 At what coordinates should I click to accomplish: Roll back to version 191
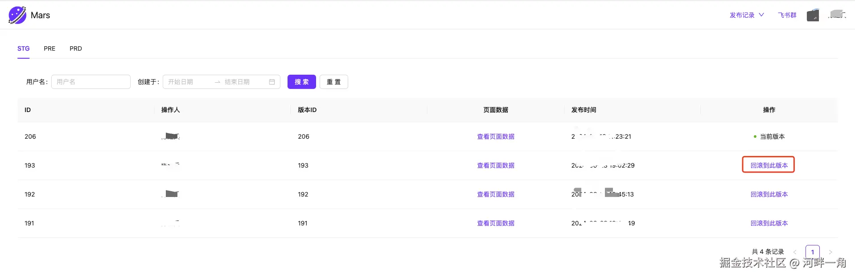pos(769,223)
